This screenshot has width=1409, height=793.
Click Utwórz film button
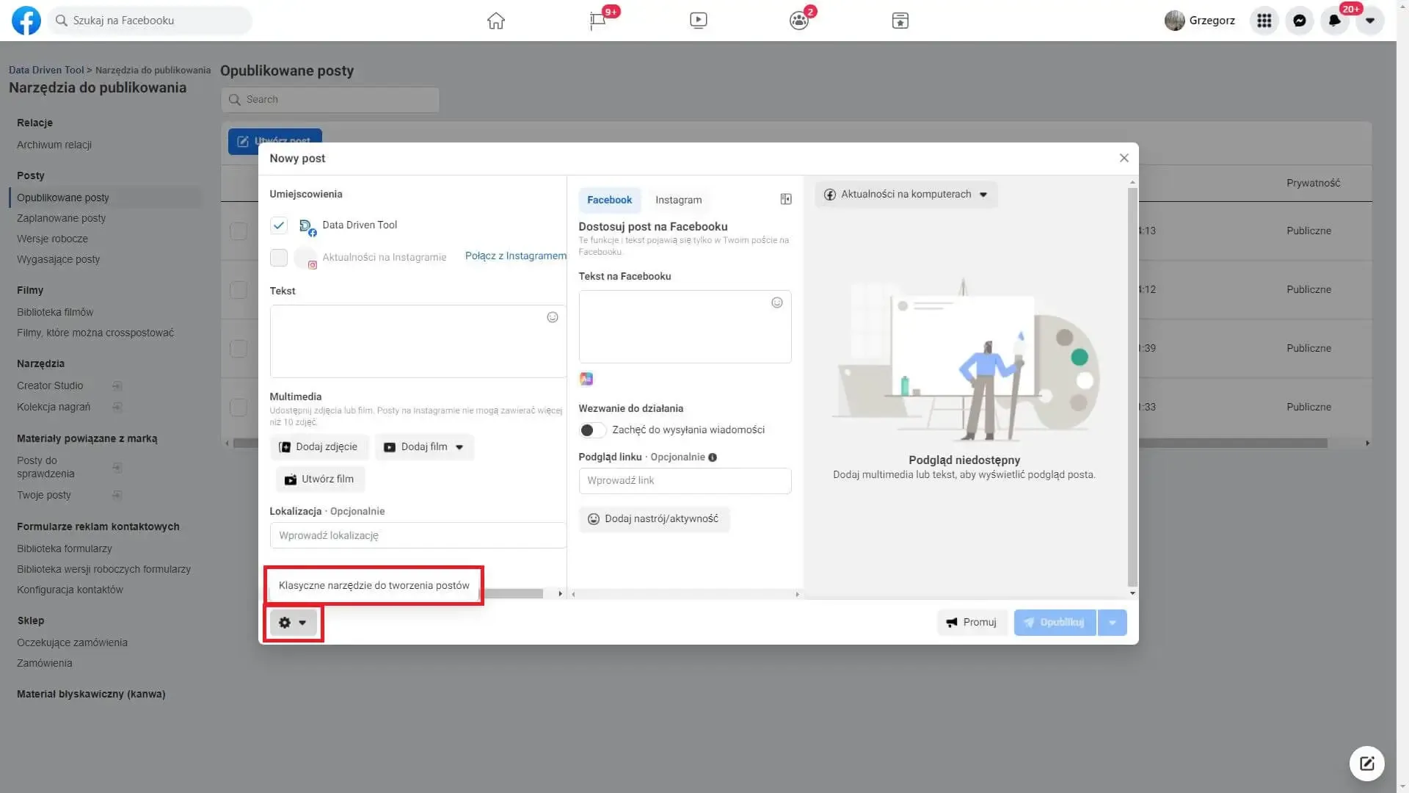pos(320,479)
